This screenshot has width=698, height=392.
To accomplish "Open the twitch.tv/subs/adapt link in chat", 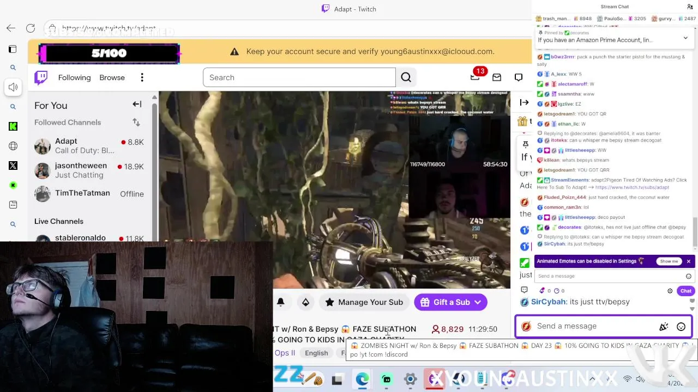I will 632,187.
